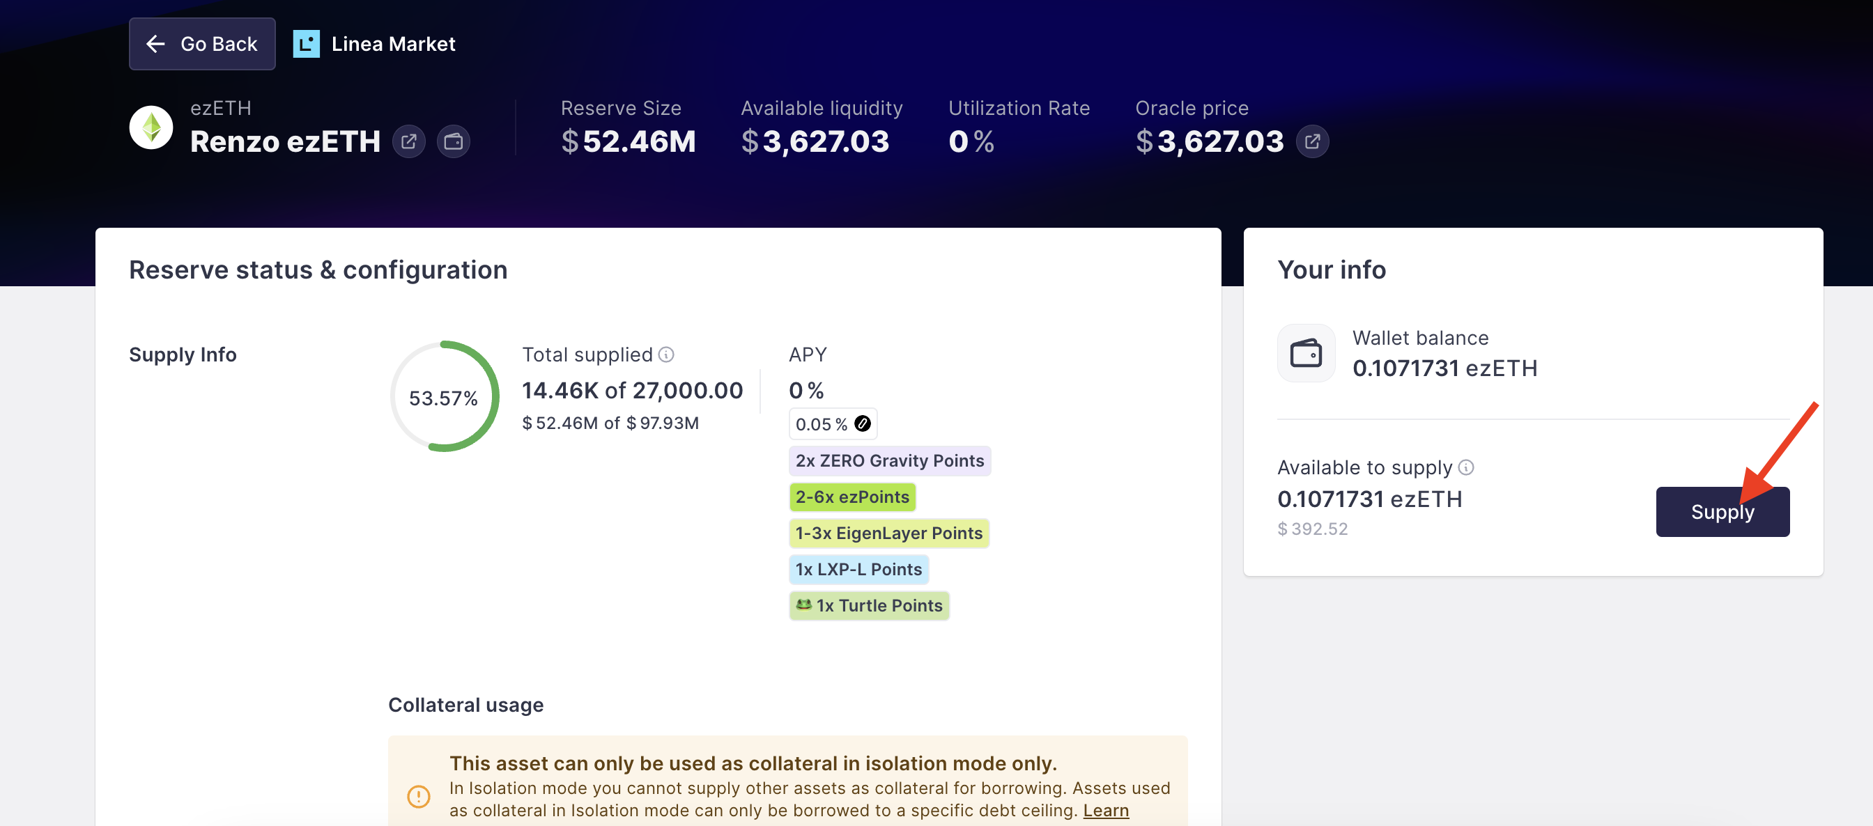Viewport: 1873px width, 826px height.
Task: Click the Supply Info label
Action: click(x=183, y=354)
